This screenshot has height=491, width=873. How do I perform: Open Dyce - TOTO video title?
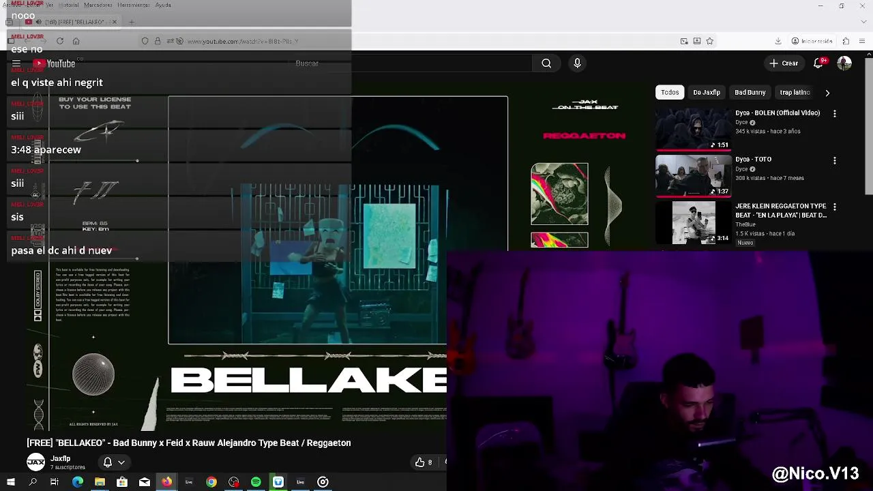pos(753,159)
